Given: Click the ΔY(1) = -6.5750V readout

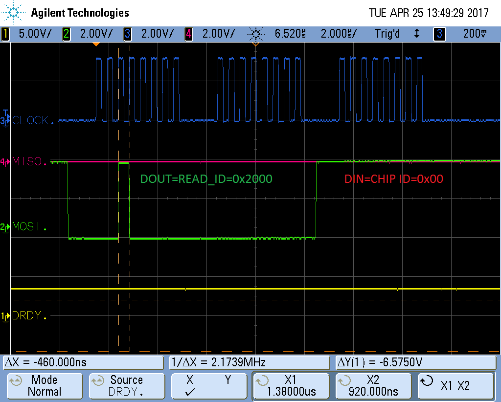Looking at the screenshot, I should point(415,362).
